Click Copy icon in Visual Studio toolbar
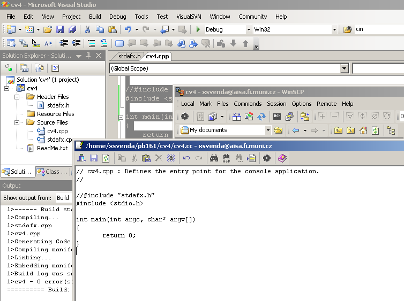Screen dimensions: 404x301 [100, 29]
